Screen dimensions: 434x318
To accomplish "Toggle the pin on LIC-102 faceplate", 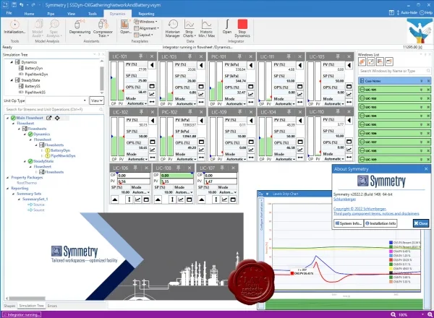I will (x=141, y=112).
